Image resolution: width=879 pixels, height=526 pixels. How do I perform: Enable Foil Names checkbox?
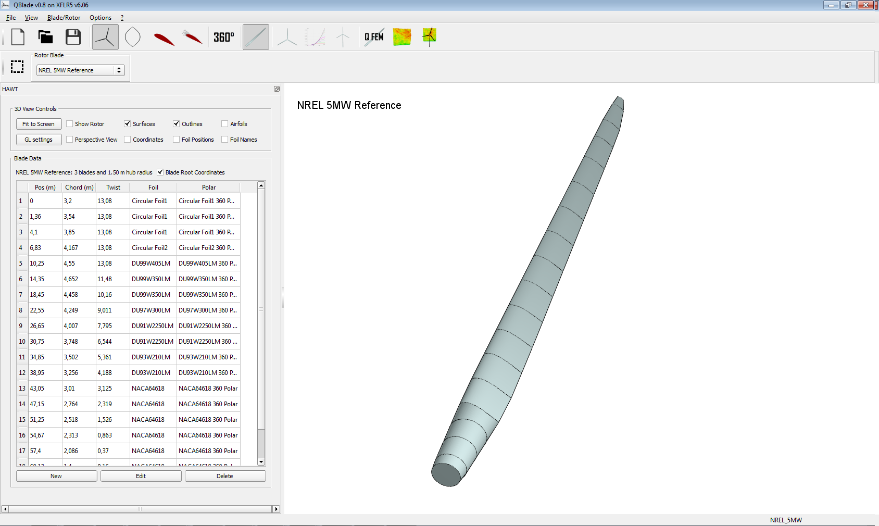tap(224, 140)
